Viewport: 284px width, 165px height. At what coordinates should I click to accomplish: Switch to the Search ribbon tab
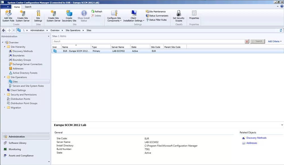pos(28,7)
